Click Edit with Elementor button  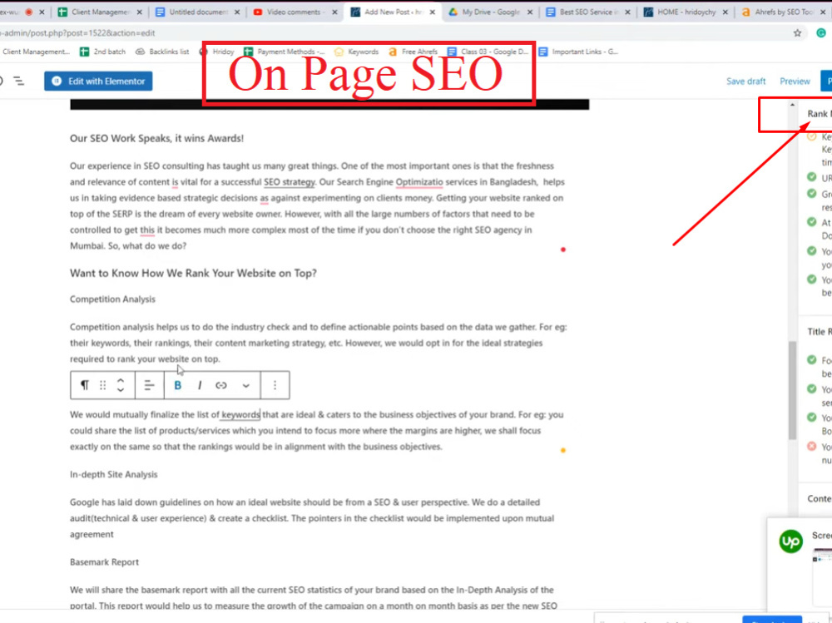point(98,82)
